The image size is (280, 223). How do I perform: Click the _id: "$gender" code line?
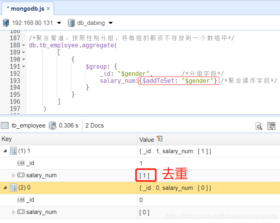(x=126, y=73)
